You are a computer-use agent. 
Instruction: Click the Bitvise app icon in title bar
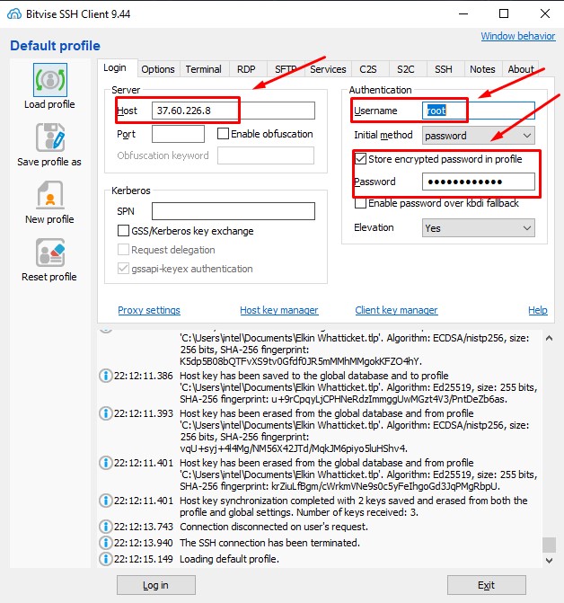[13, 13]
